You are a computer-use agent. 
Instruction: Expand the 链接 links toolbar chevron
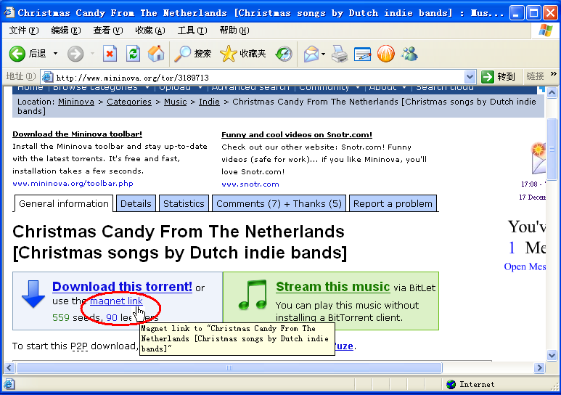coord(554,74)
